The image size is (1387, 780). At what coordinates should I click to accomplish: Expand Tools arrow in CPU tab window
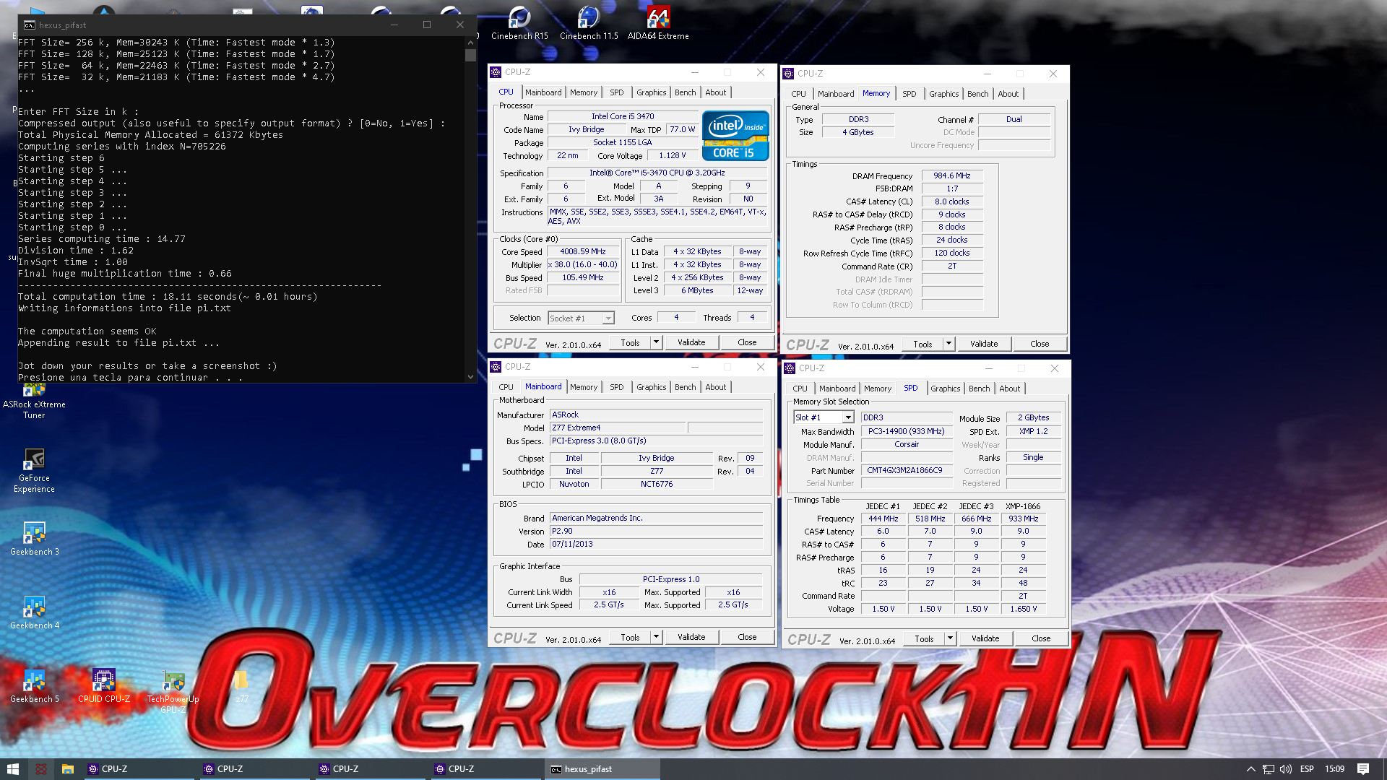point(656,342)
